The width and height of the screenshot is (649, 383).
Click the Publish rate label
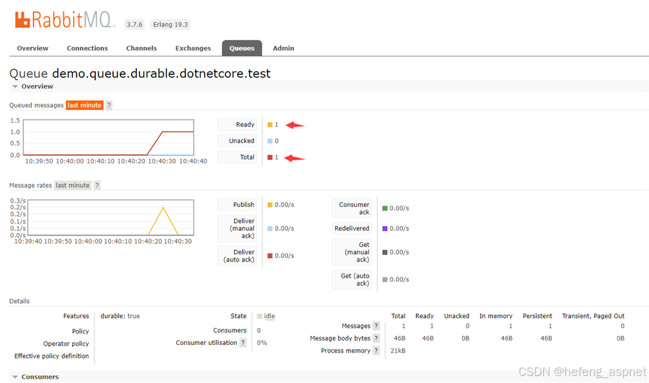point(238,204)
